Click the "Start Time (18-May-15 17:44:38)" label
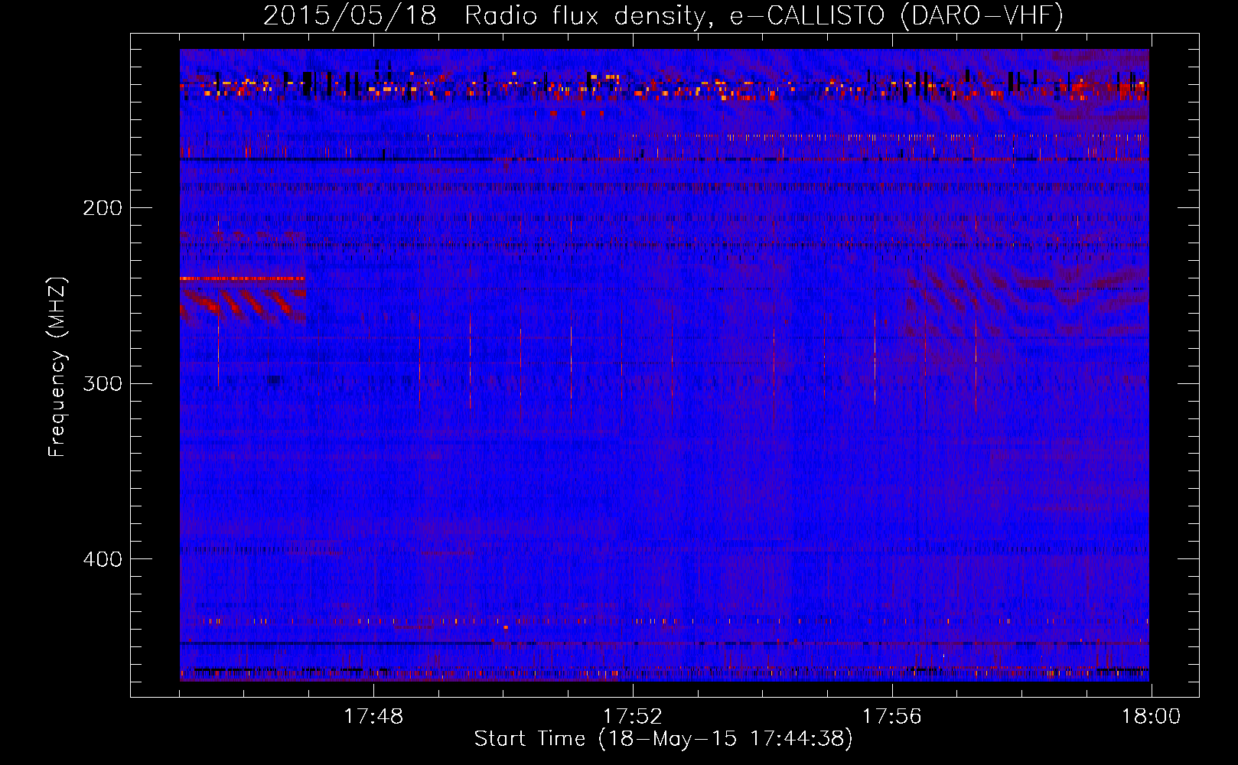The width and height of the screenshot is (1238, 765). coord(663,739)
